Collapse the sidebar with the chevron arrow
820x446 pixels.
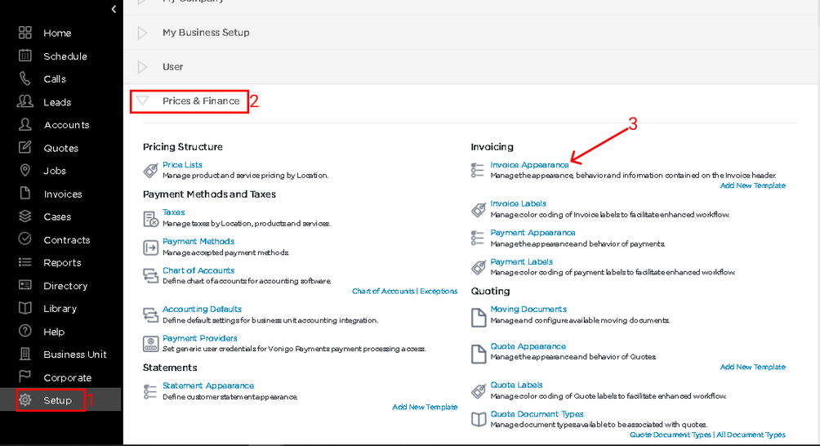114,9
